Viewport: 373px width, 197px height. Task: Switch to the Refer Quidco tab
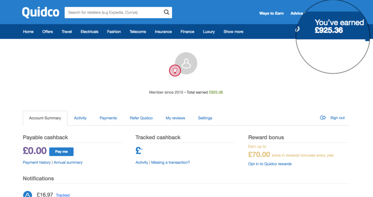click(141, 118)
